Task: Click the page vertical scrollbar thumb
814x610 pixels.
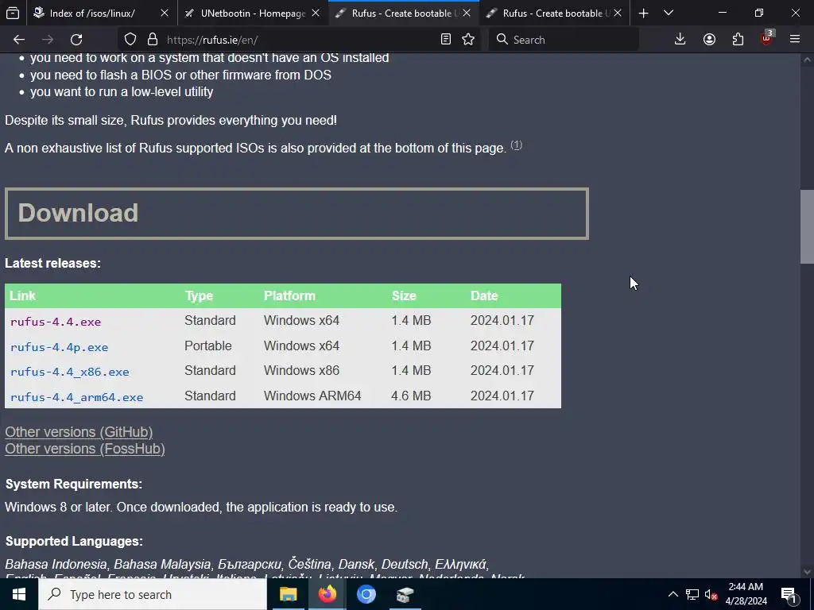Action: 807,226
